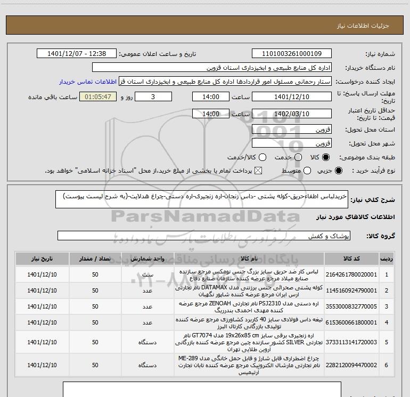The height and width of the screenshot is (397, 410).
Task: Click the delivery province field قزوین
Action: pyautogui.click(x=292, y=129)
